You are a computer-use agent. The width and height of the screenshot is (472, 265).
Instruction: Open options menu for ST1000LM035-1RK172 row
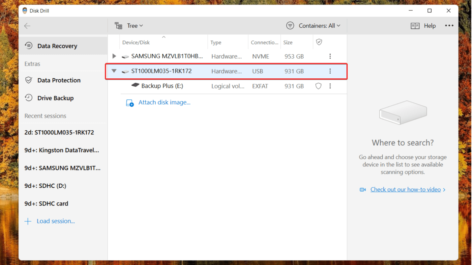point(330,71)
